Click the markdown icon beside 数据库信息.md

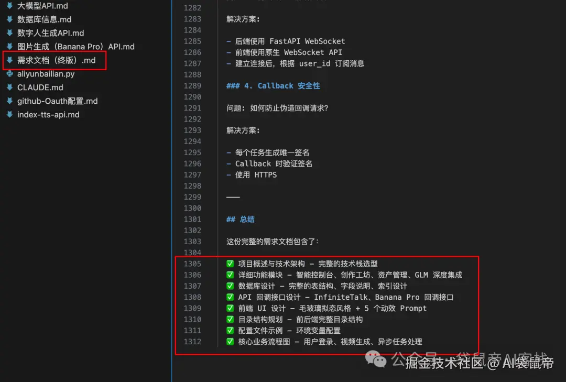[10, 19]
